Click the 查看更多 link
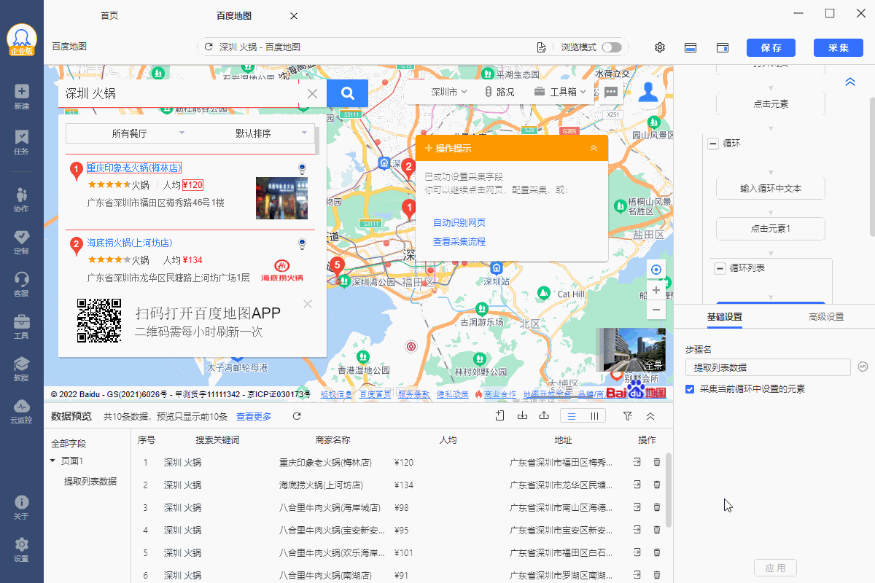This screenshot has width=875, height=583. 254,416
